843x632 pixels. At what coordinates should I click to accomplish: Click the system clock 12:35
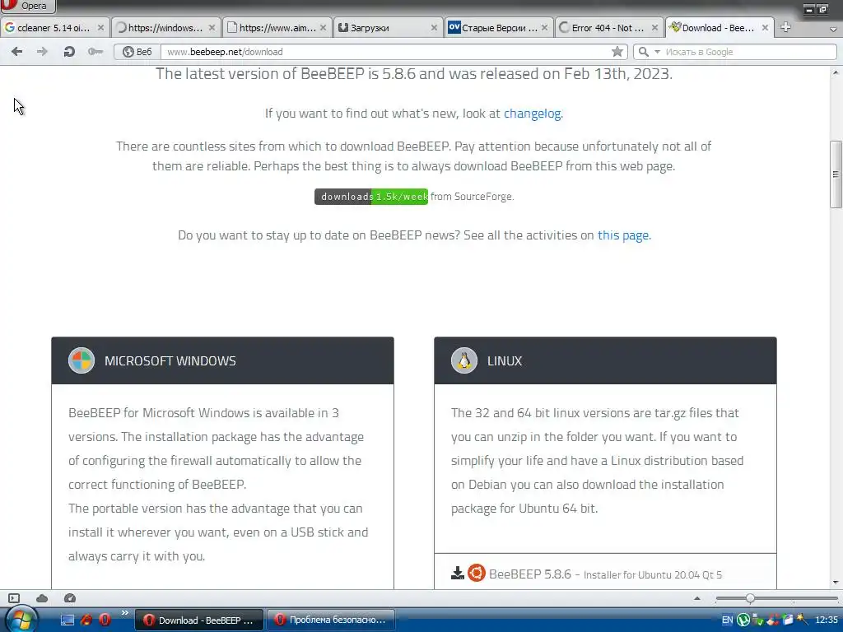point(827,620)
